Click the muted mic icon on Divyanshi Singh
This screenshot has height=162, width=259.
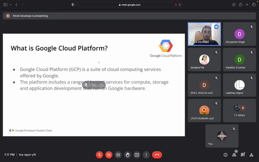[251, 27]
